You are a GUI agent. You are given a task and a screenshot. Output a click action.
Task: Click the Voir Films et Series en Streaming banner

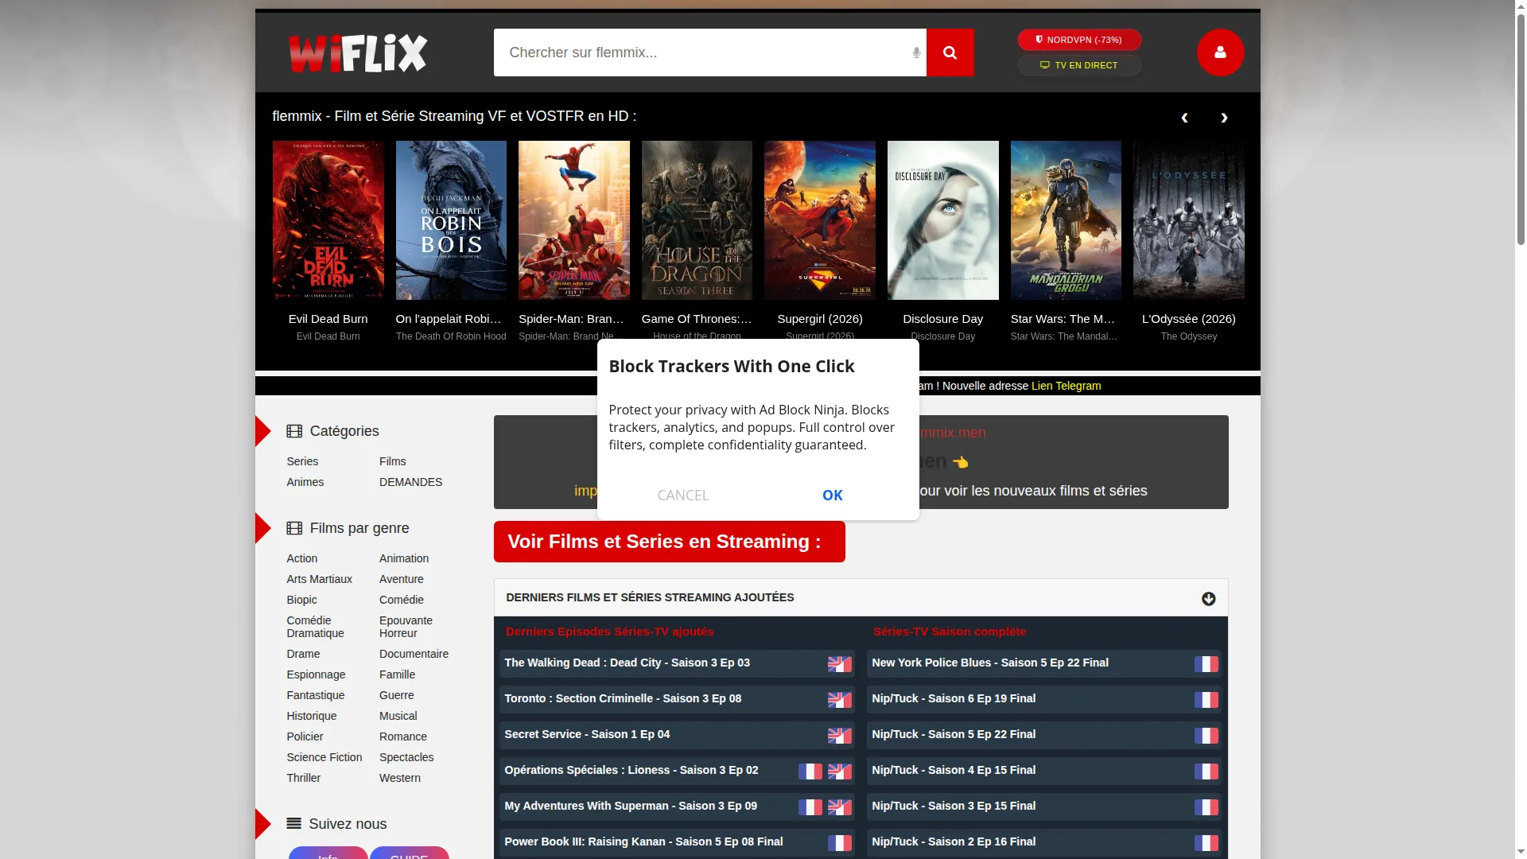coord(670,542)
